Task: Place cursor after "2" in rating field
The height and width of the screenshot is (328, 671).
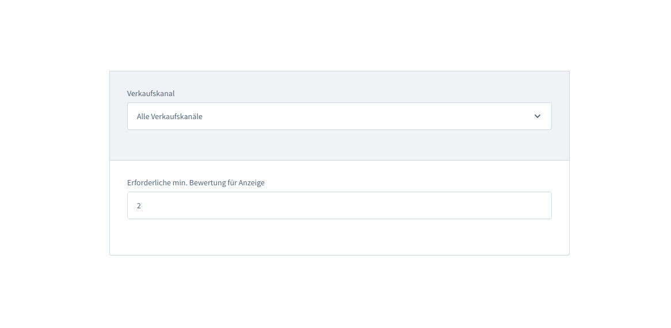Action: pyautogui.click(x=142, y=205)
